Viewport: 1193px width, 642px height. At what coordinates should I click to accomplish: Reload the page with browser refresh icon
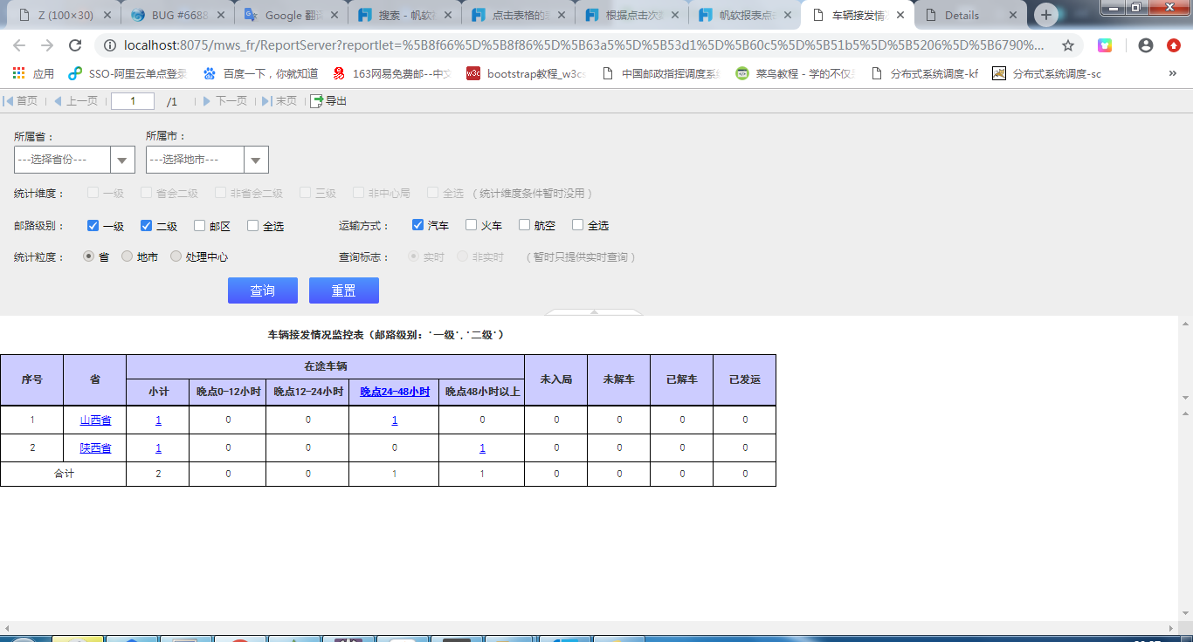75,45
